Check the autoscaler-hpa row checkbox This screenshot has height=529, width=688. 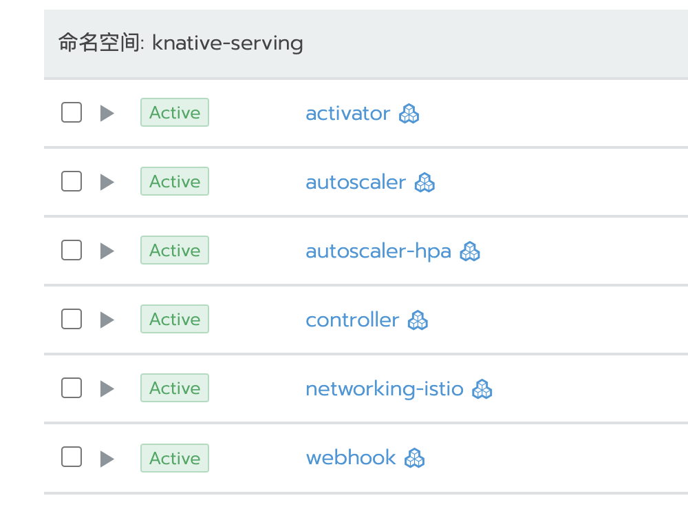tap(72, 250)
